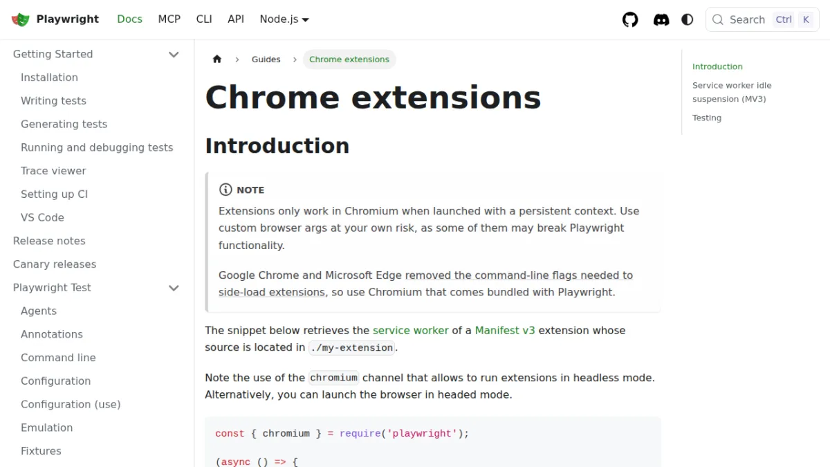Toggle dark and light mode

point(688,19)
